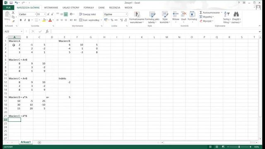265x149 pixels.
Task: Open the Wypełnij menu
Action: click(206, 17)
